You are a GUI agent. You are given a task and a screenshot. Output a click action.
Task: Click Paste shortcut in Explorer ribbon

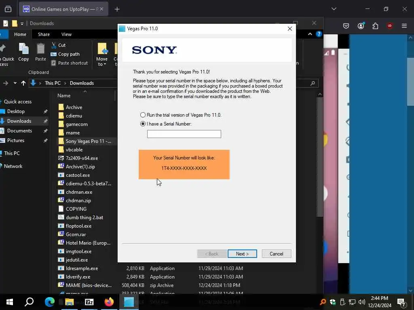[x=69, y=63]
